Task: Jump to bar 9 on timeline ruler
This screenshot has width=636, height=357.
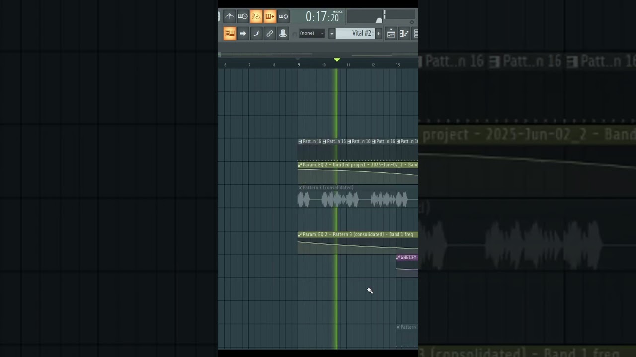Action: click(299, 65)
